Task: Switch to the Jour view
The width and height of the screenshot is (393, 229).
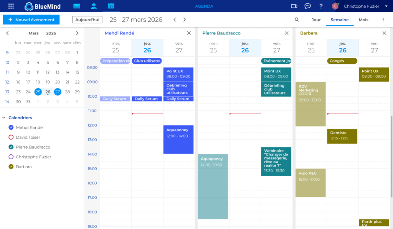Action: click(315, 19)
